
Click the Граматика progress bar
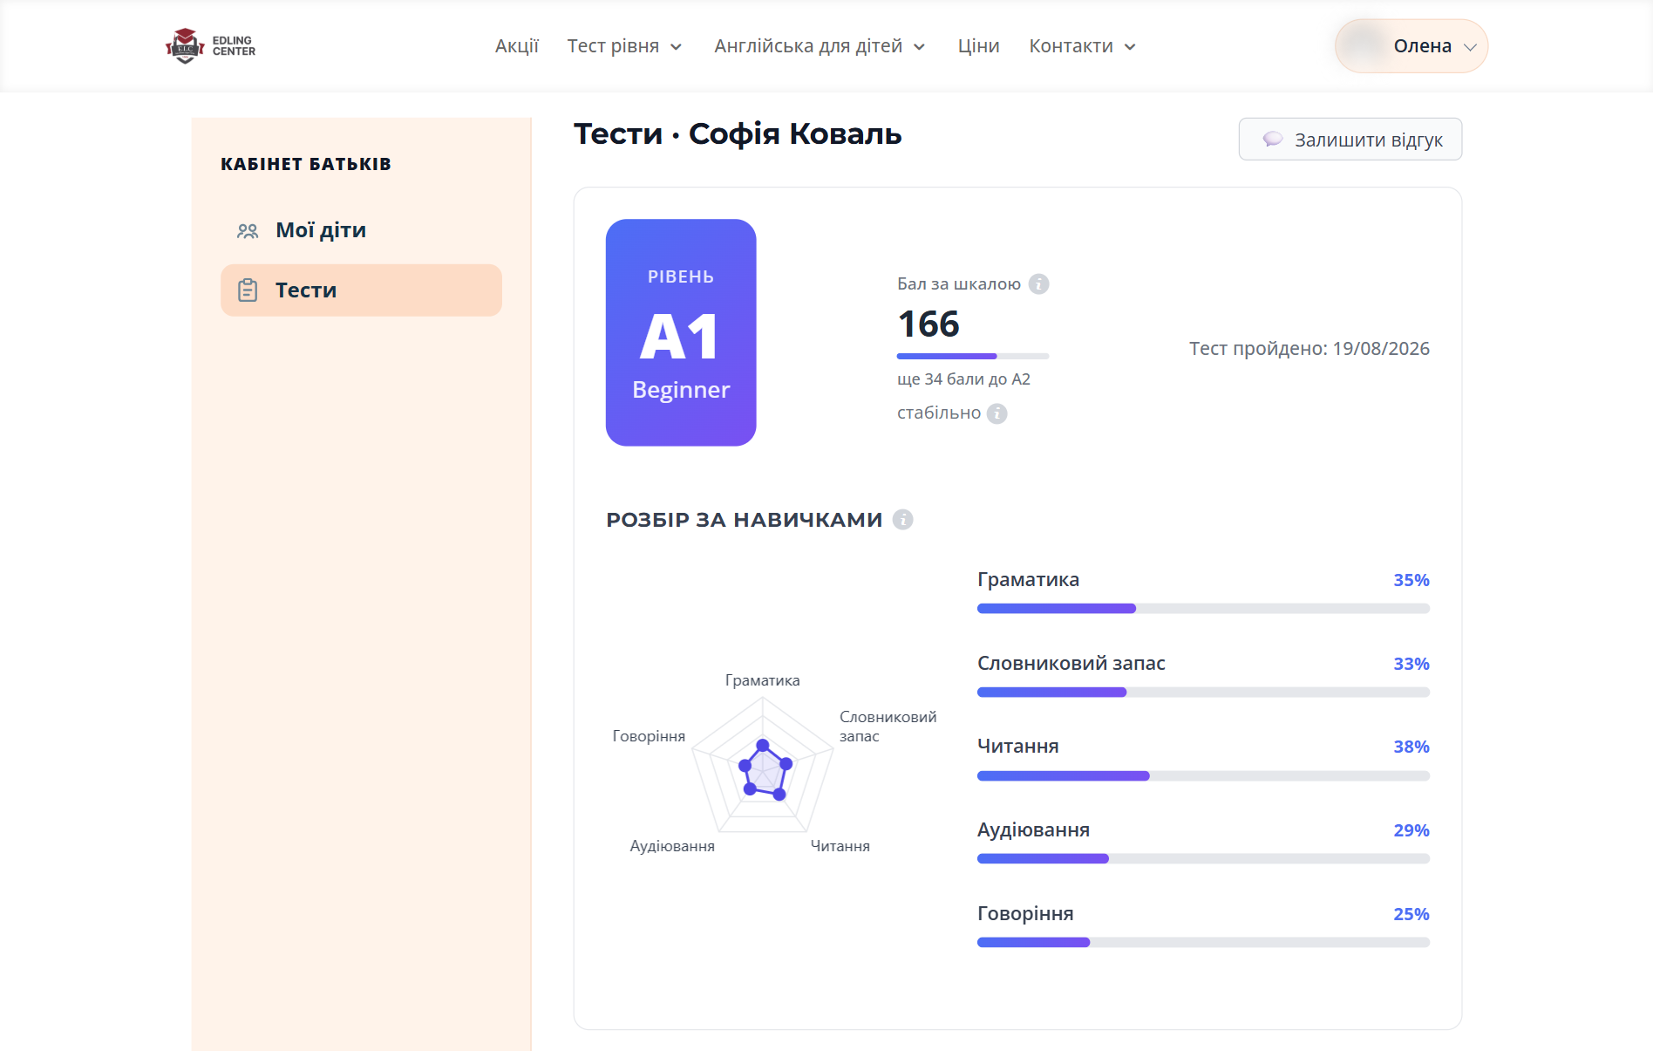coord(1203,609)
